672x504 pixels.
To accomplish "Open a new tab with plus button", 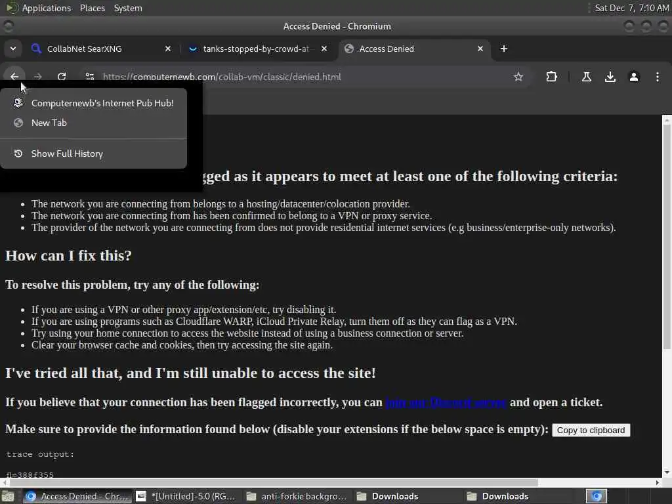I will pos(504,49).
